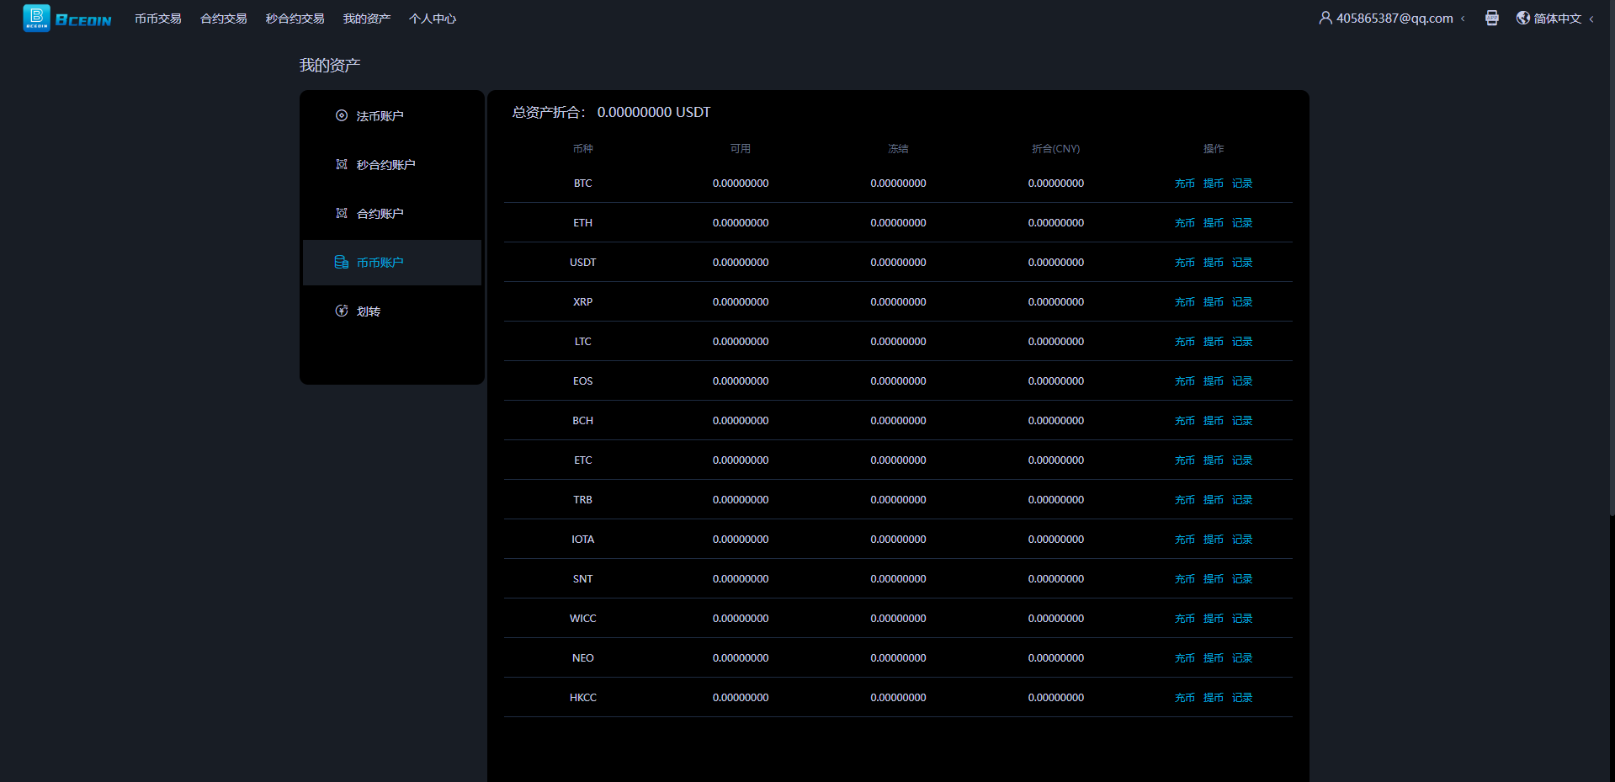
Task: Open the 秒合约交易 menu
Action: (295, 19)
